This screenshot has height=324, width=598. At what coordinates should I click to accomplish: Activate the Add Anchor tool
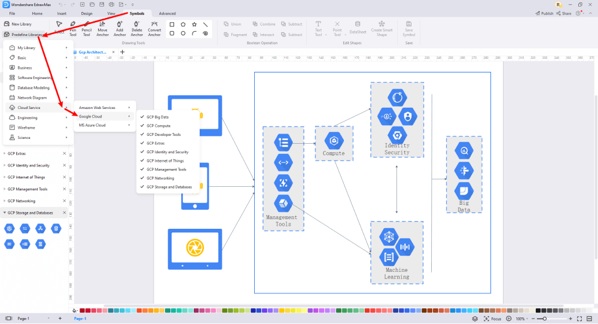120,29
